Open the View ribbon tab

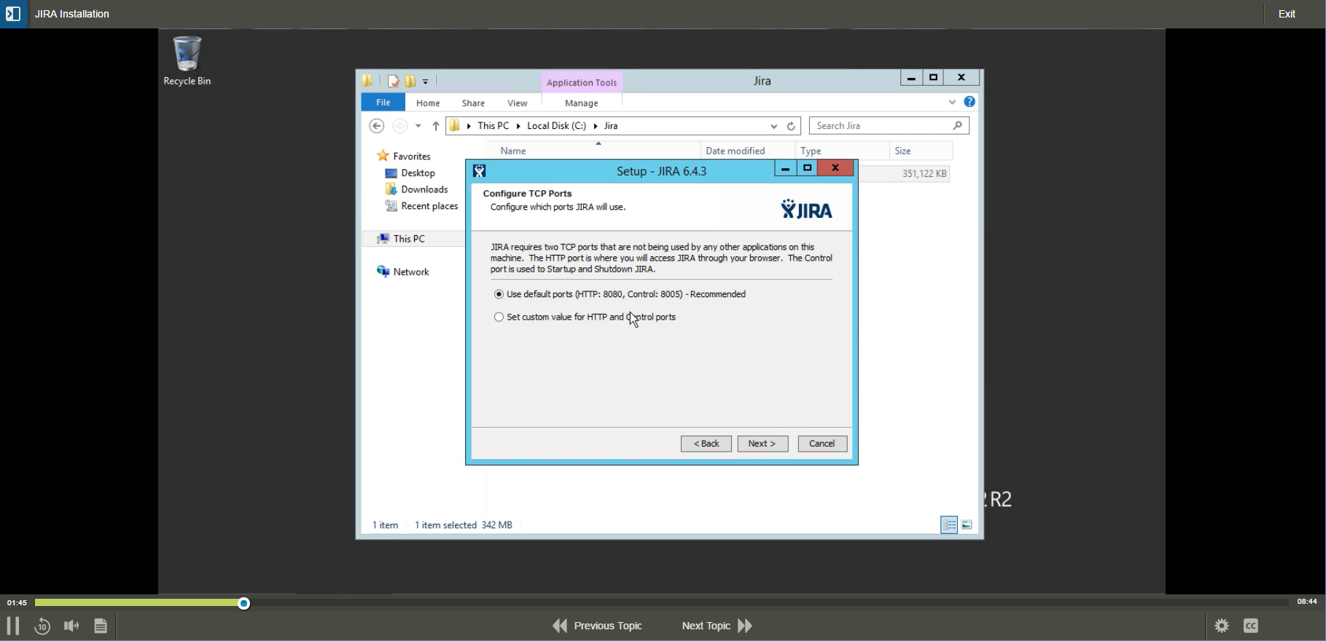pyautogui.click(x=518, y=103)
